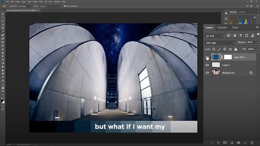Toggle lock artboard nesting

point(230,49)
